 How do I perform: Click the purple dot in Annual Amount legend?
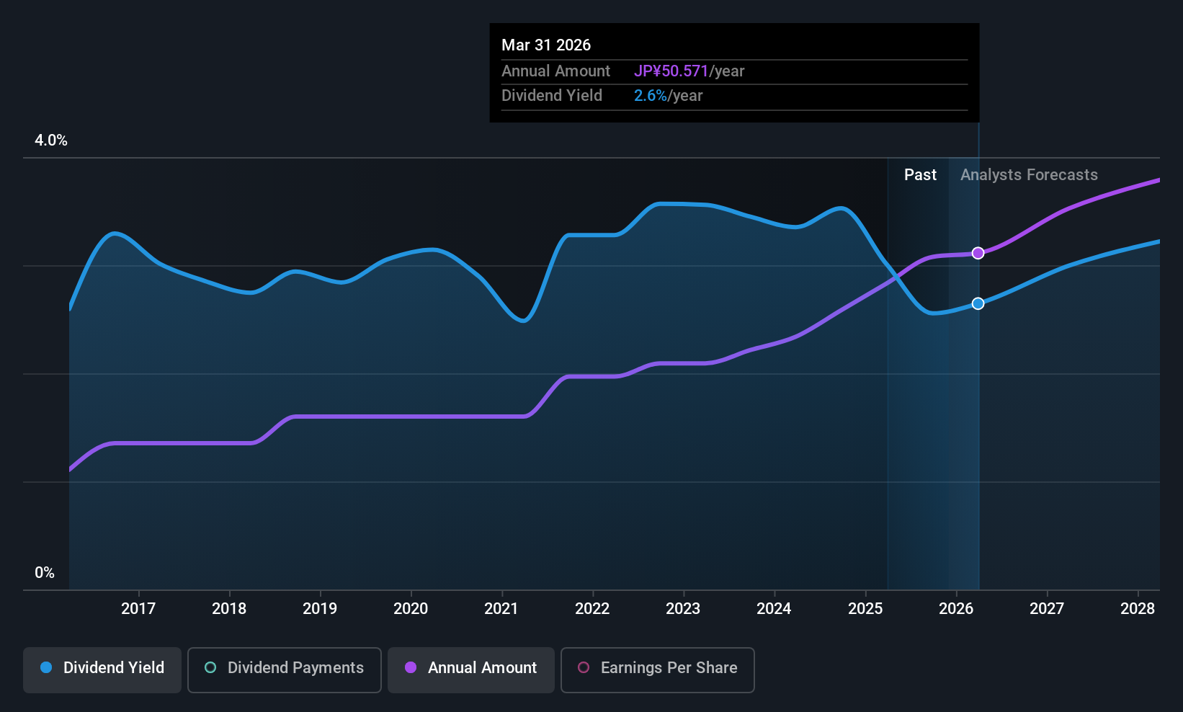coord(411,667)
